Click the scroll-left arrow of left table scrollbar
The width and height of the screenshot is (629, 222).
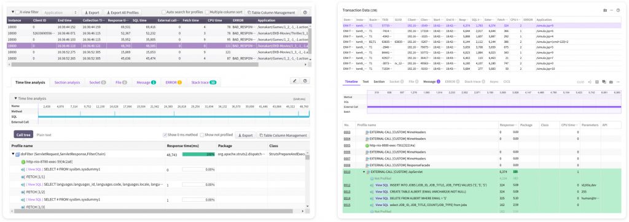(x=10, y=64)
